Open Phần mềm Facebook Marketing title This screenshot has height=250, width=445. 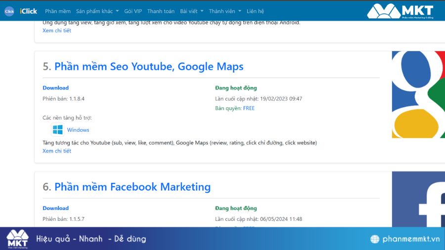pyautogui.click(x=133, y=187)
